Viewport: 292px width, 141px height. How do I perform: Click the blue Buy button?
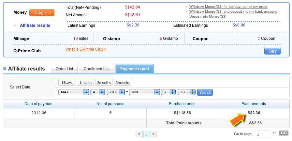[272, 51]
